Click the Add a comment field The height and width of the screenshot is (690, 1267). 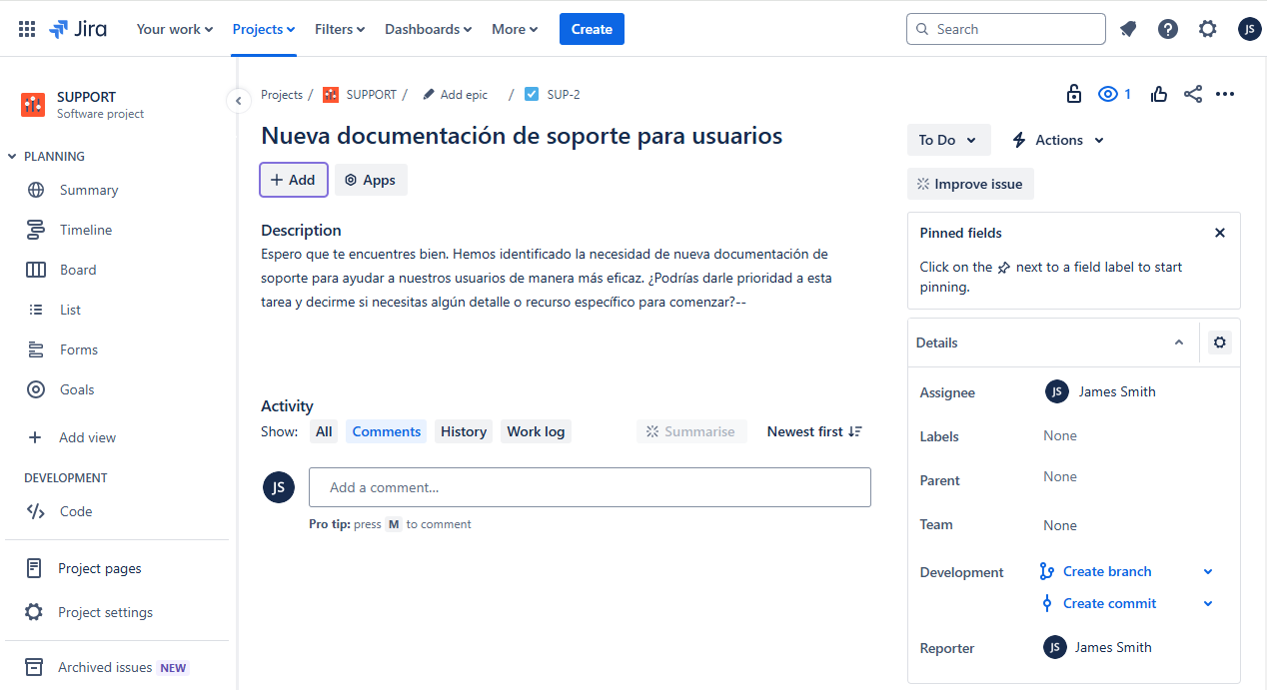(x=590, y=487)
